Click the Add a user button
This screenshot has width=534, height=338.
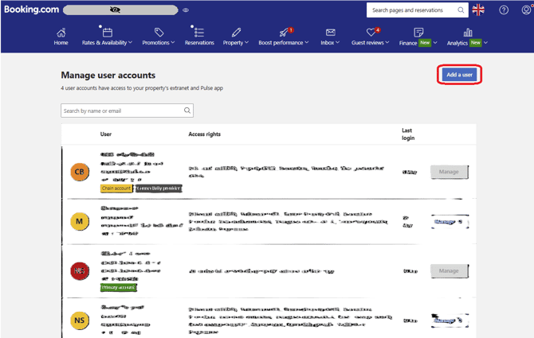[x=460, y=74]
